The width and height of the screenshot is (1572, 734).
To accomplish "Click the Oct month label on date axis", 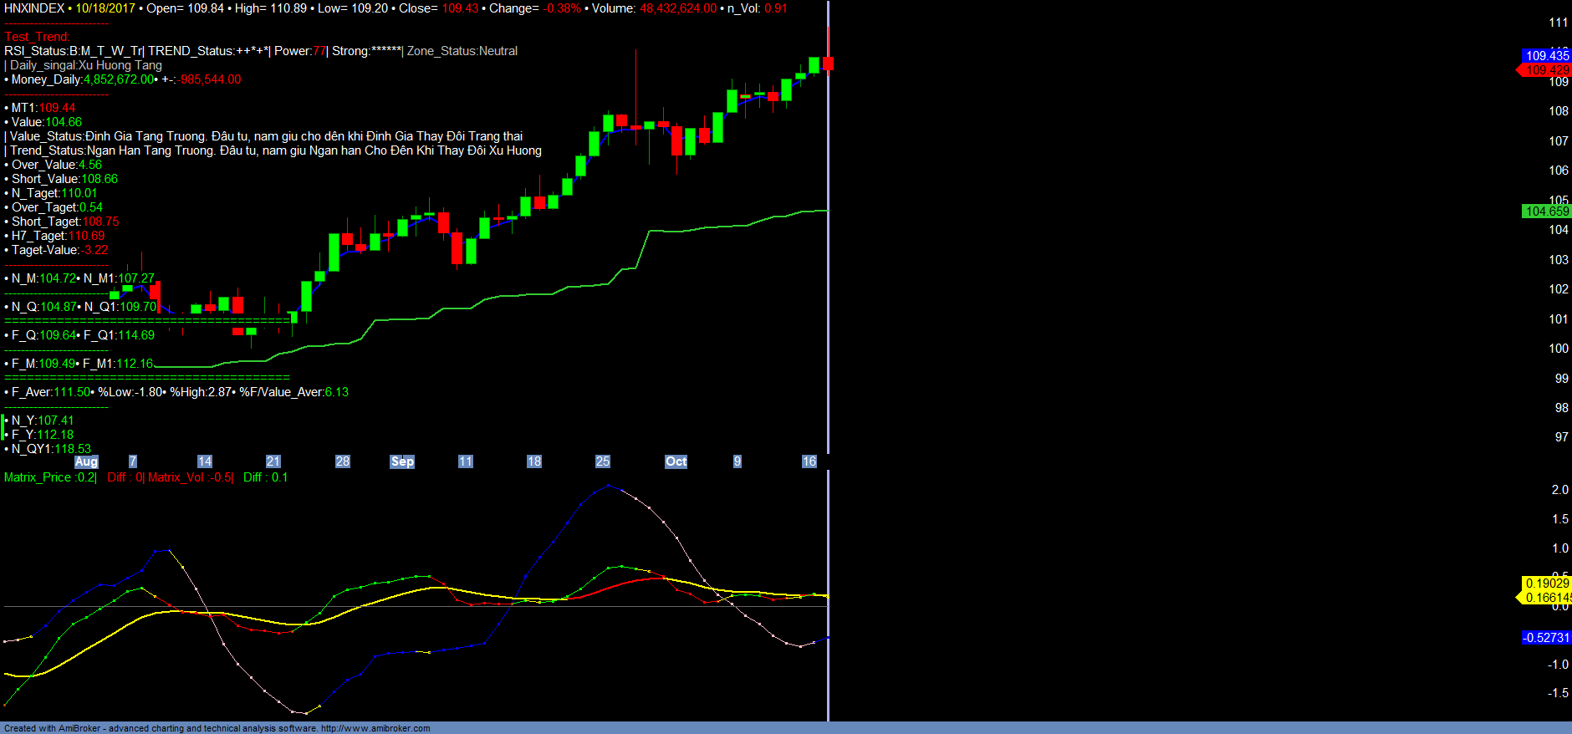I will [676, 461].
